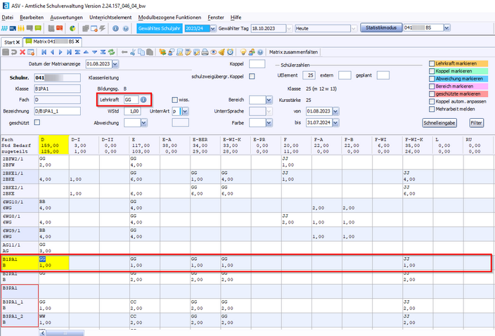The width and height of the screenshot is (495, 336).
Task: Open the 'von' date dropdown 01.08.2023
Action: point(336,111)
